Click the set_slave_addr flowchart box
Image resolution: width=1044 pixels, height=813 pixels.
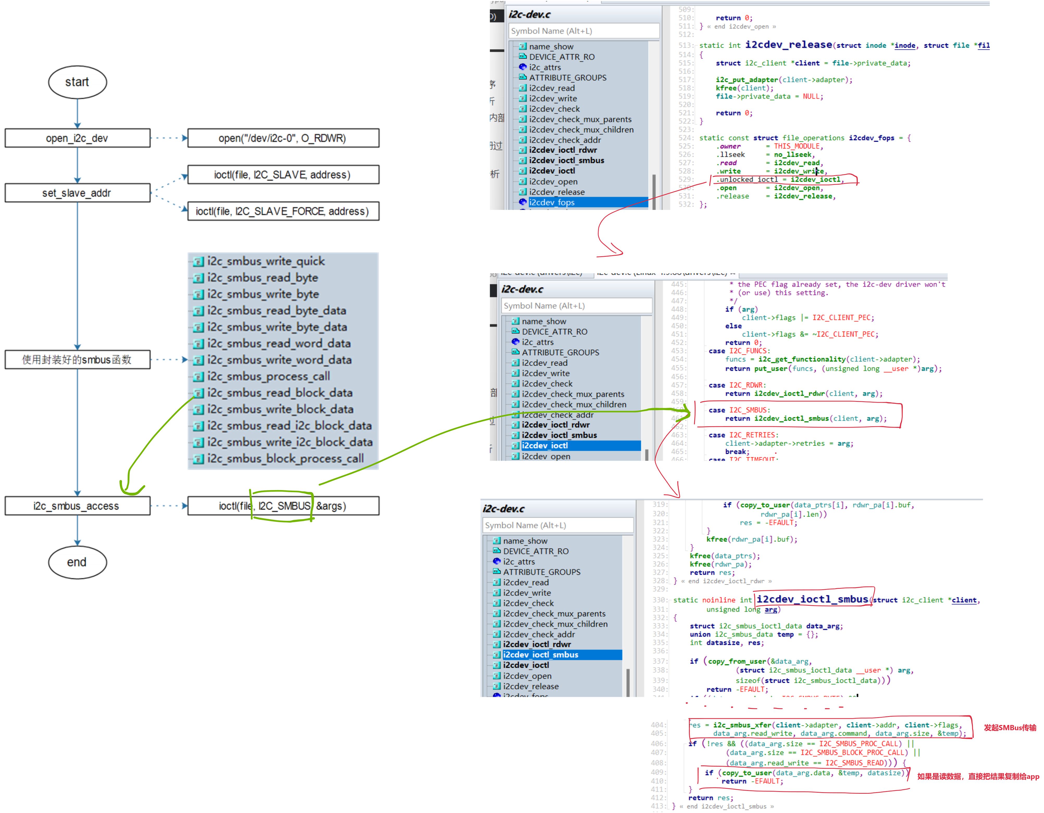77,193
